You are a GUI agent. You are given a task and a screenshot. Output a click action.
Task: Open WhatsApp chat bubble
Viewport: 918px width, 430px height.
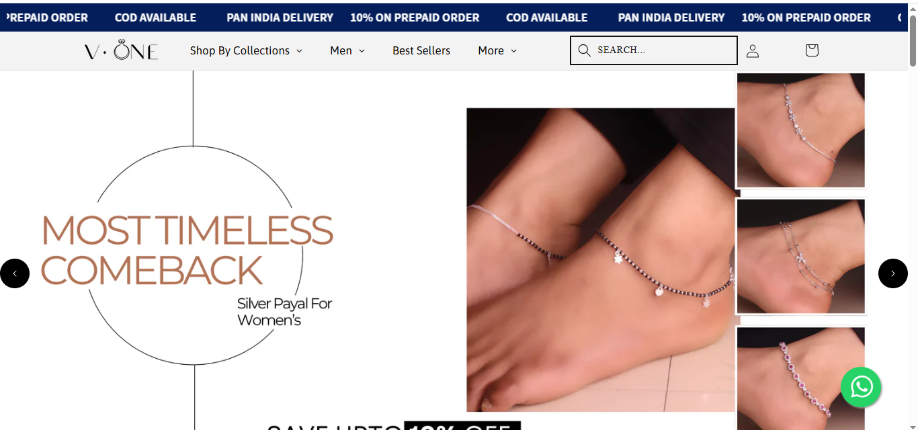pyautogui.click(x=861, y=387)
